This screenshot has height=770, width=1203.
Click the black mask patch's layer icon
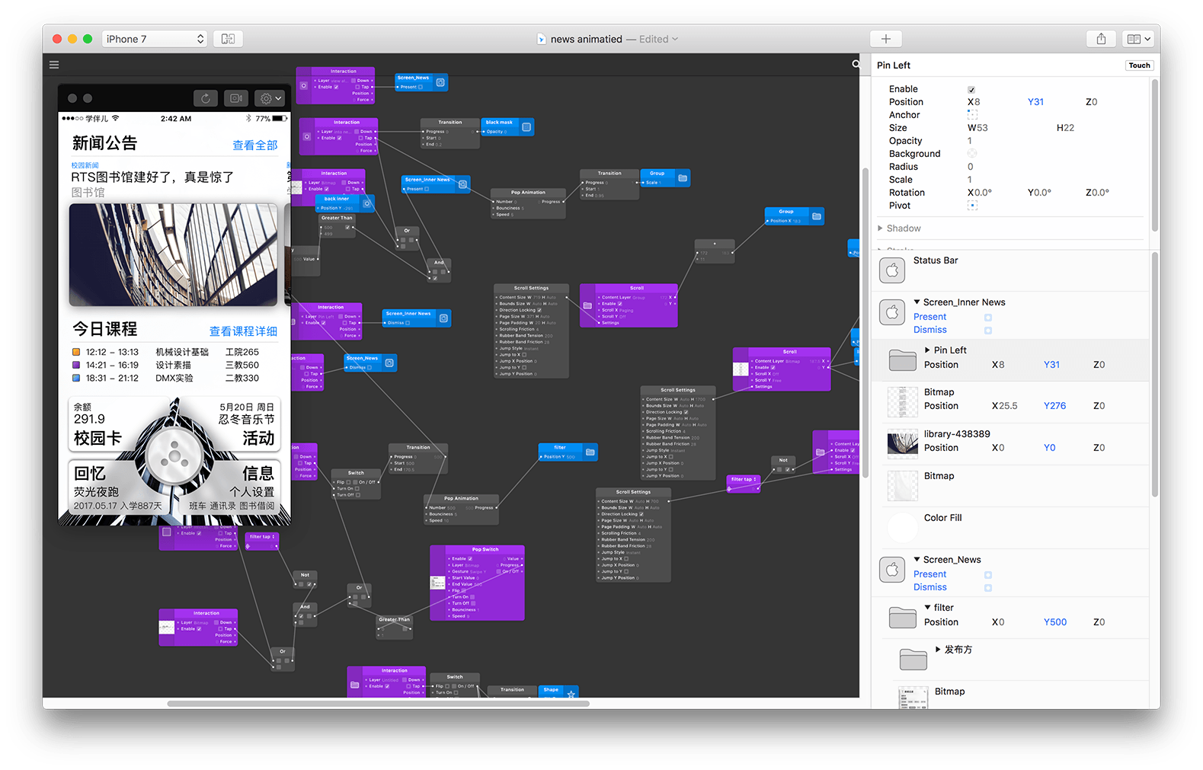[x=526, y=127]
